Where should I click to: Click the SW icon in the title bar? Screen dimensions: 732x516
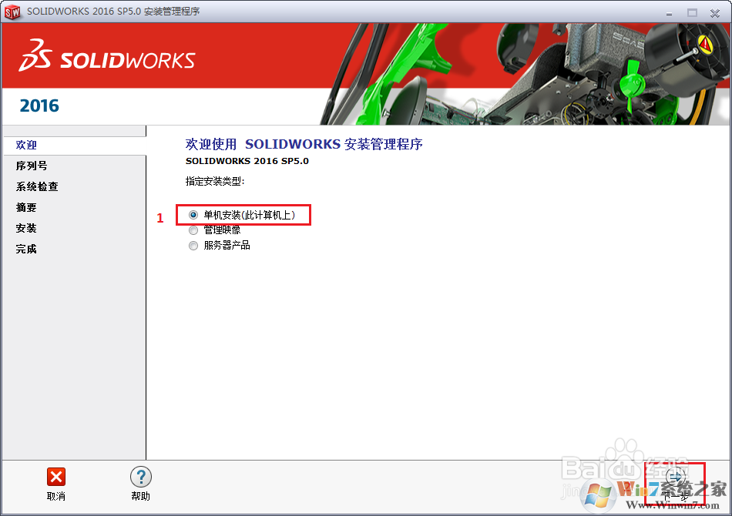click(11, 12)
